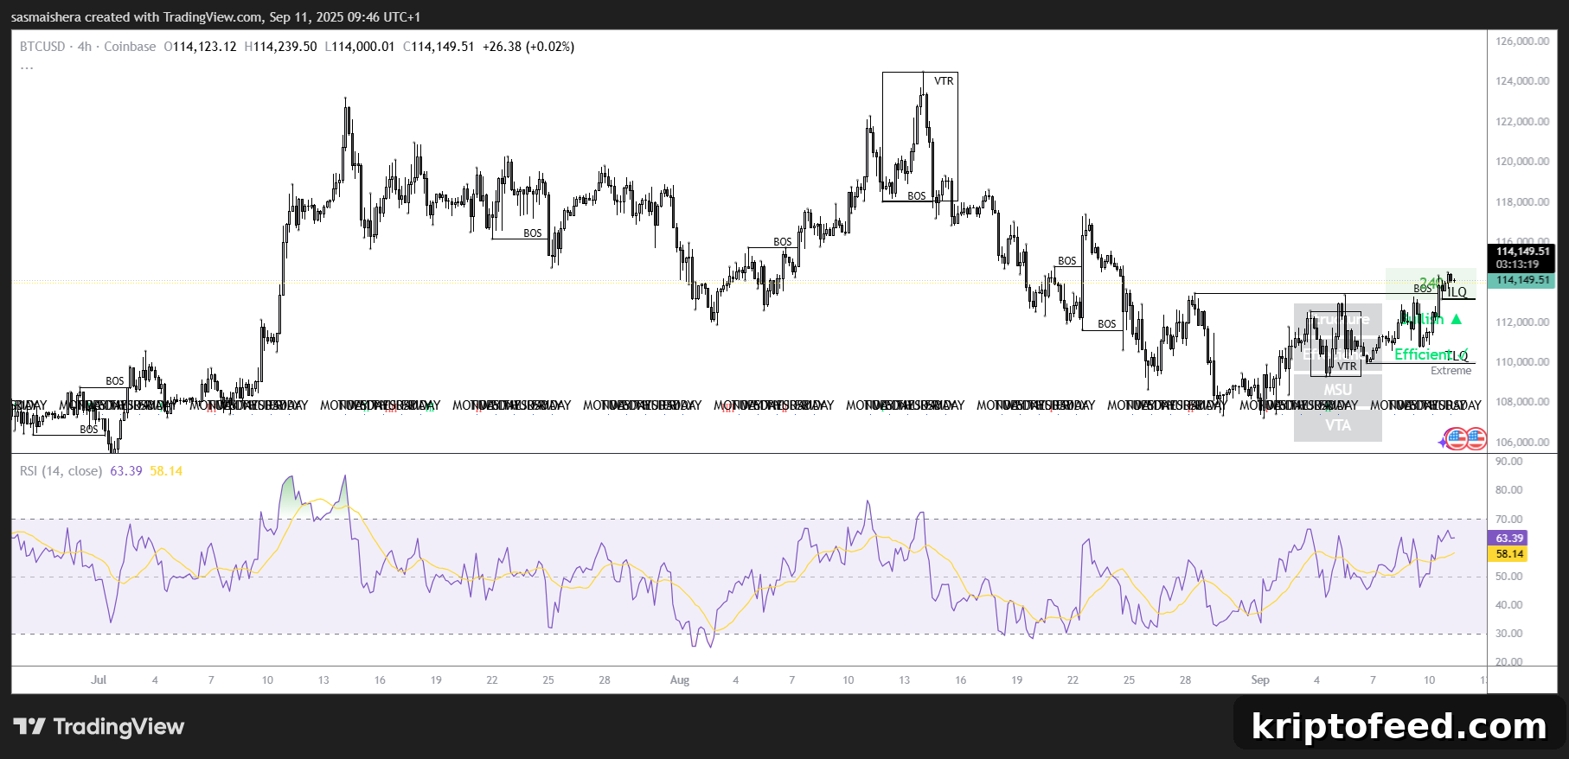Click the rightmost US flag economic event icon

click(x=1476, y=439)
